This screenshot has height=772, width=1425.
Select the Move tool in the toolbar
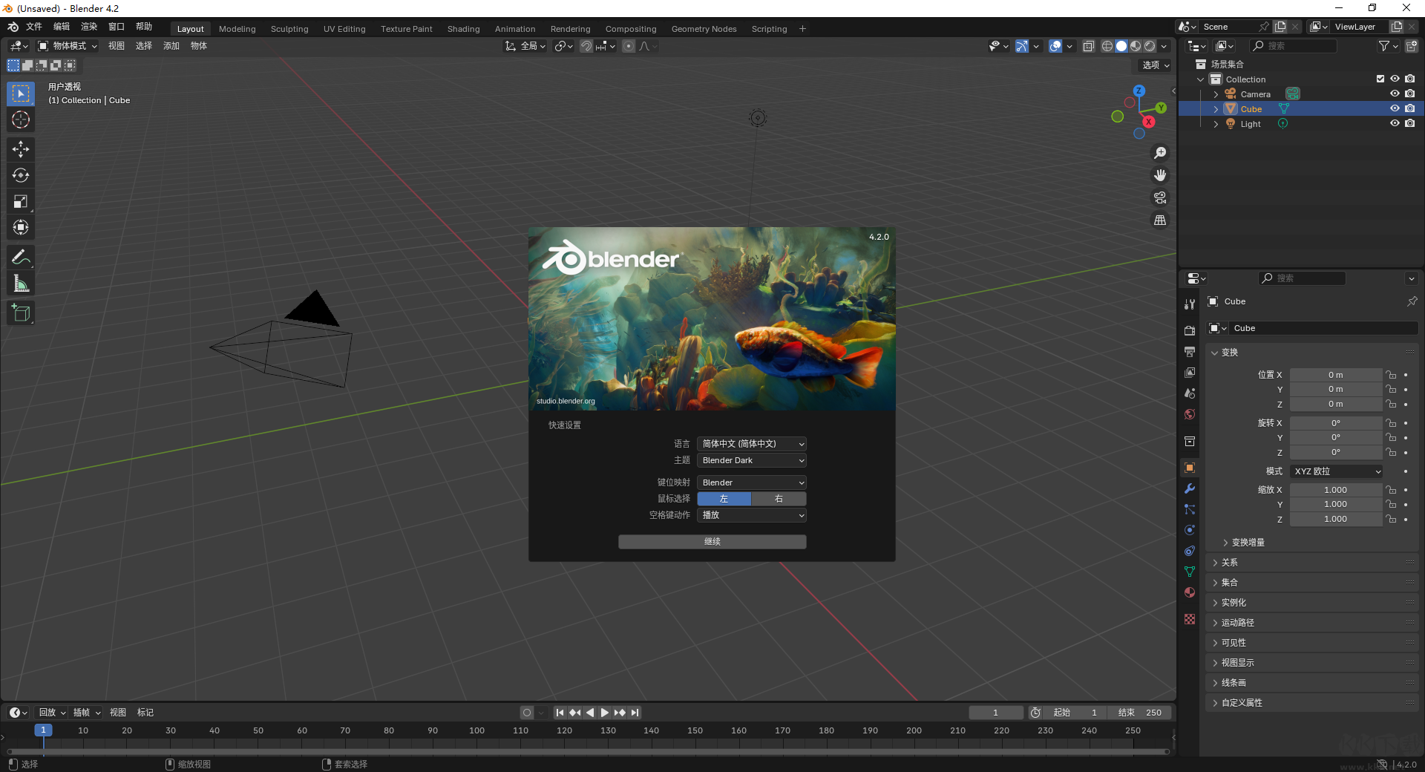tap(20, 149)
